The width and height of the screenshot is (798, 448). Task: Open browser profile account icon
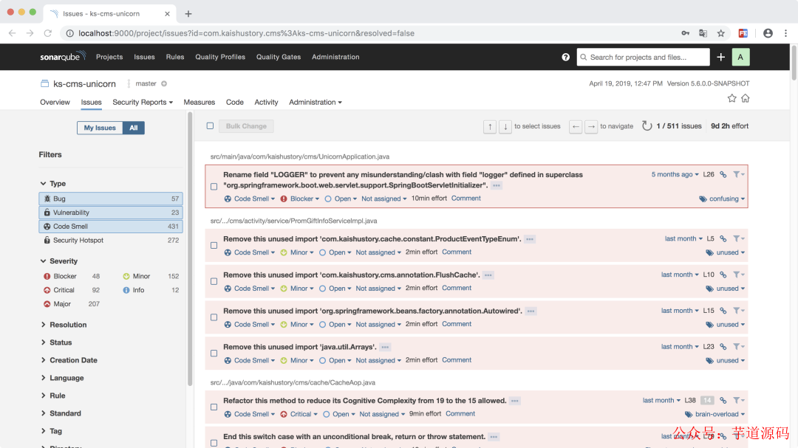[x=768, y=33]
